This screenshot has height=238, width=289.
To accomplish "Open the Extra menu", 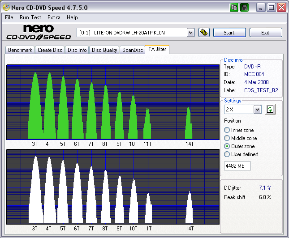I will pos(54,17).
